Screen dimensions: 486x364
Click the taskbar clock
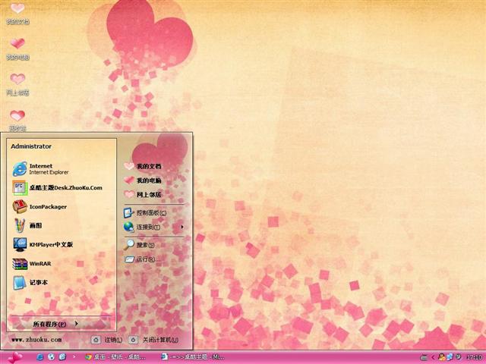[x=472, y=356]
